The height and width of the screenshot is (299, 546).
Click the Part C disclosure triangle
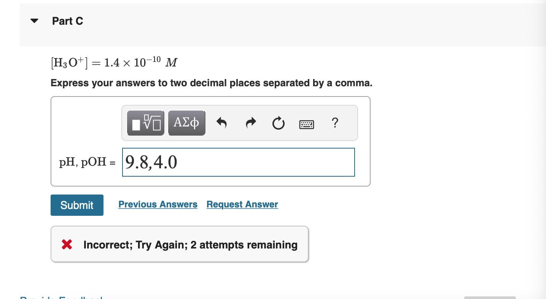pyautogui.click(x=34, y=21)
